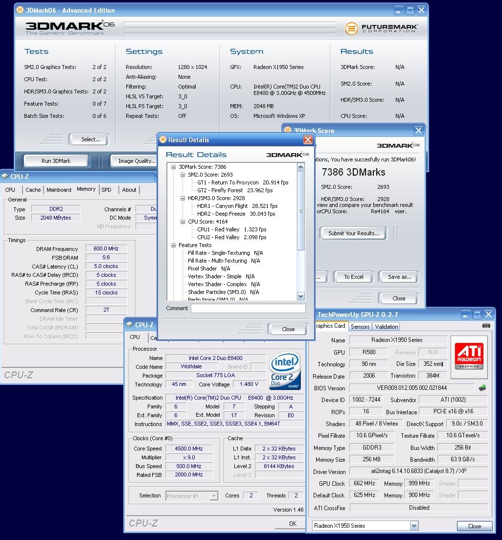The height and width of the screenshot is (540, 502).
Task: Click the Run 3DMark button
Action: [56, 161]
